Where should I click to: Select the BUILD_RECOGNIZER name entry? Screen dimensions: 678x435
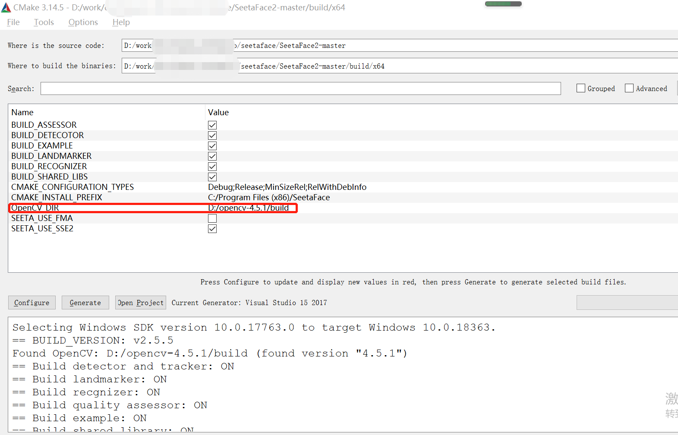point(49,167)
